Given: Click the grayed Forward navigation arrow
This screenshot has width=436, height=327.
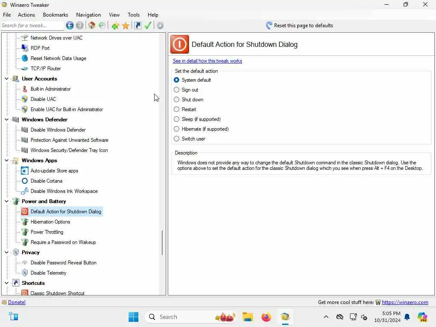Looking at the screenshot, I should 80,26.
